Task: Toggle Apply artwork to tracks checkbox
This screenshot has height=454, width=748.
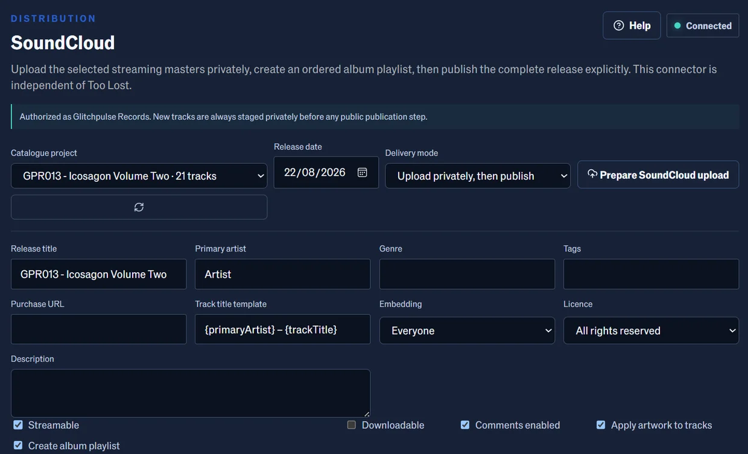Action: pos(601,425)
